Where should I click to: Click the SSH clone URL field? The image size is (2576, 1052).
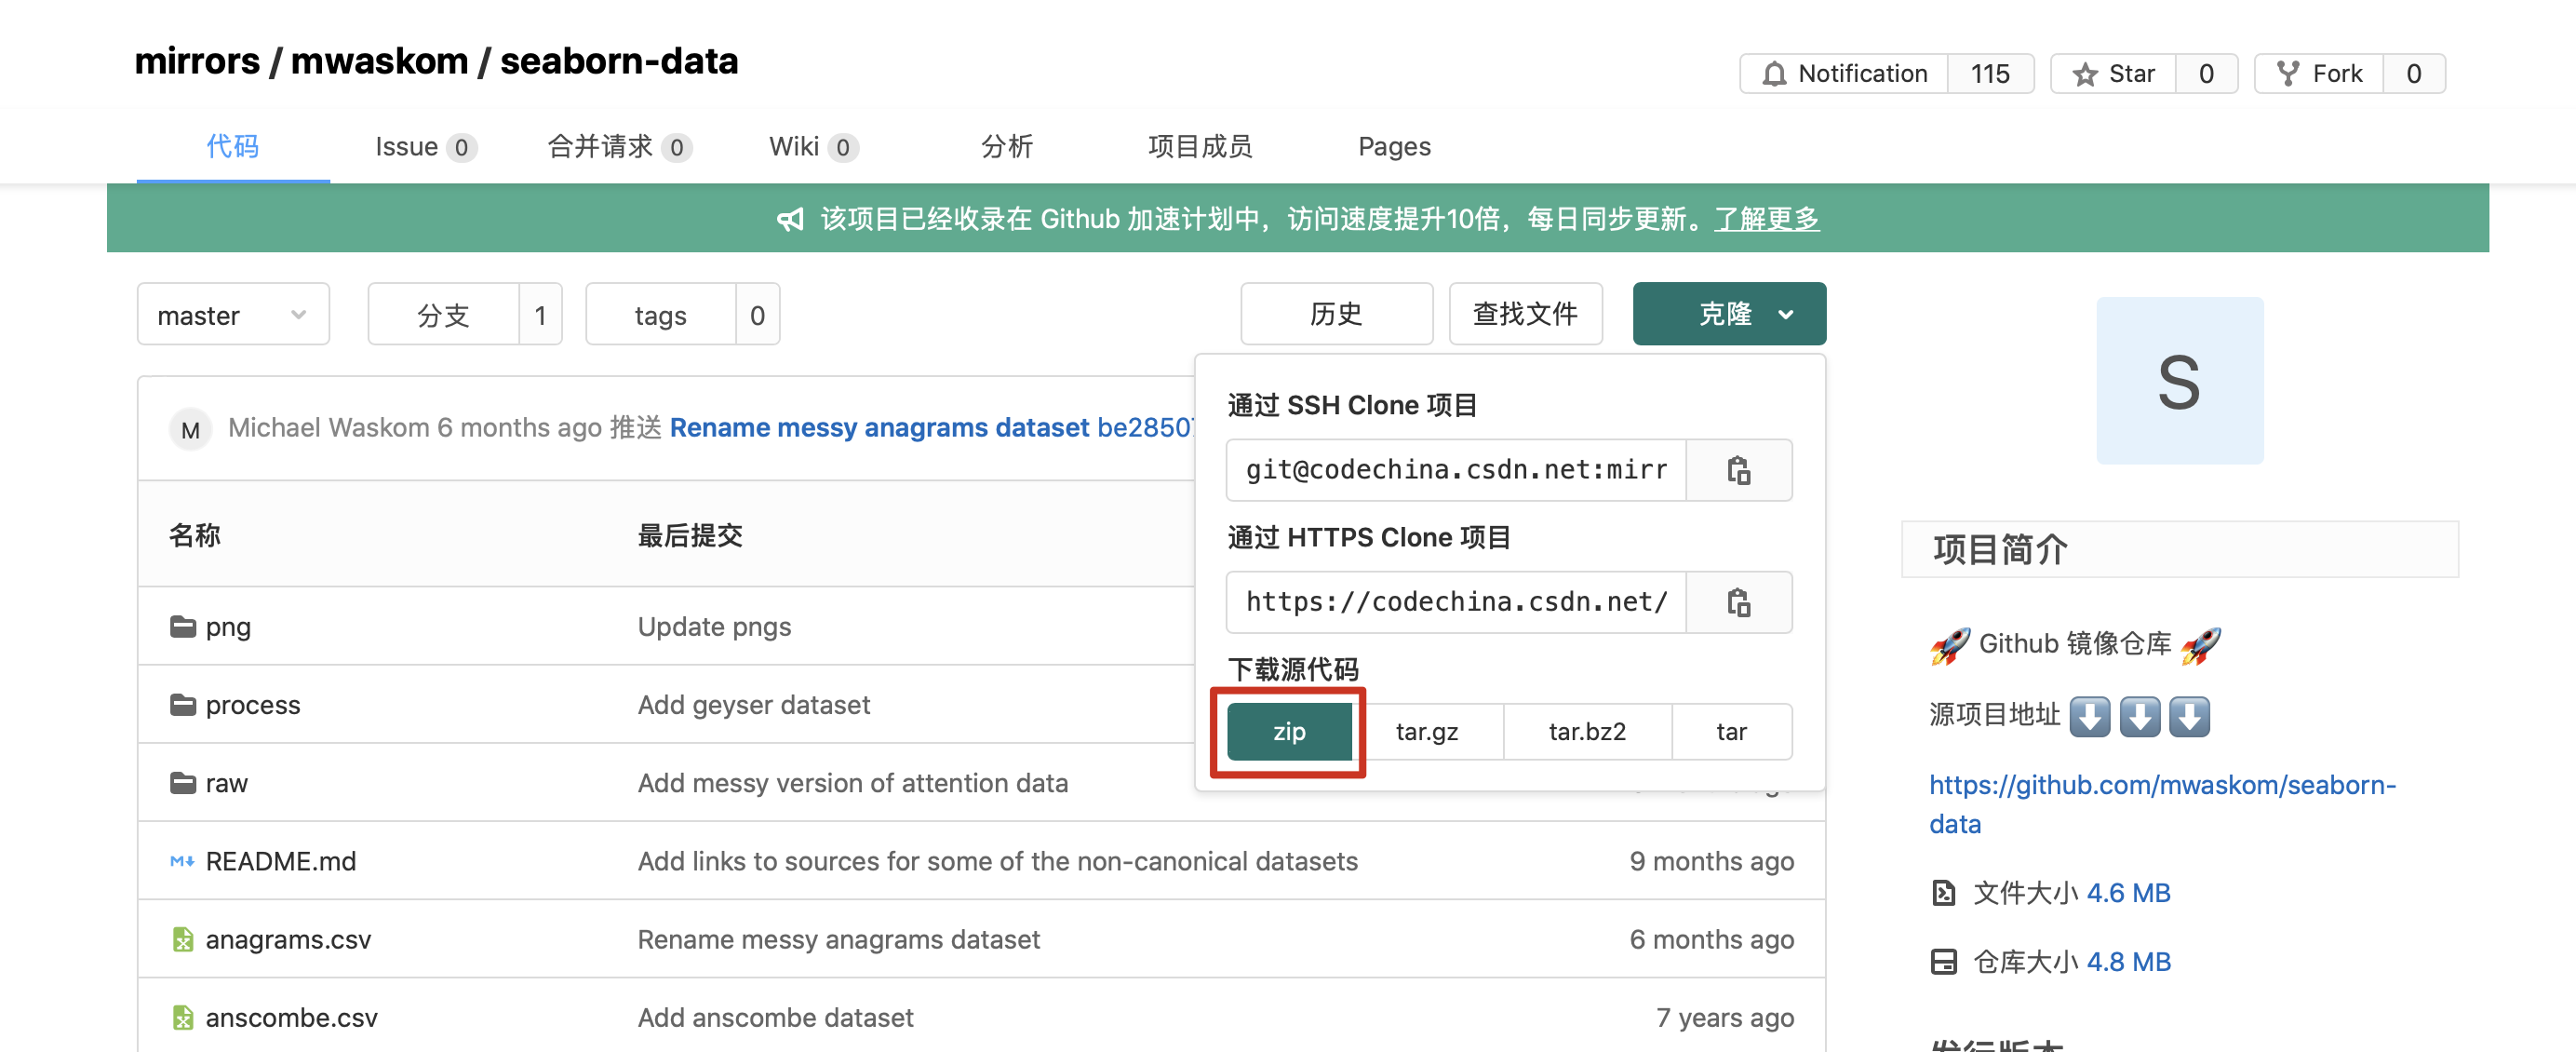[1456, 470]
